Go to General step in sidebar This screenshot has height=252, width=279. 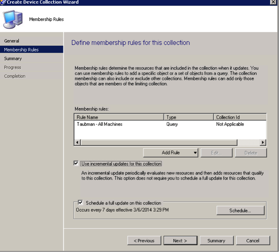(12, 41)
